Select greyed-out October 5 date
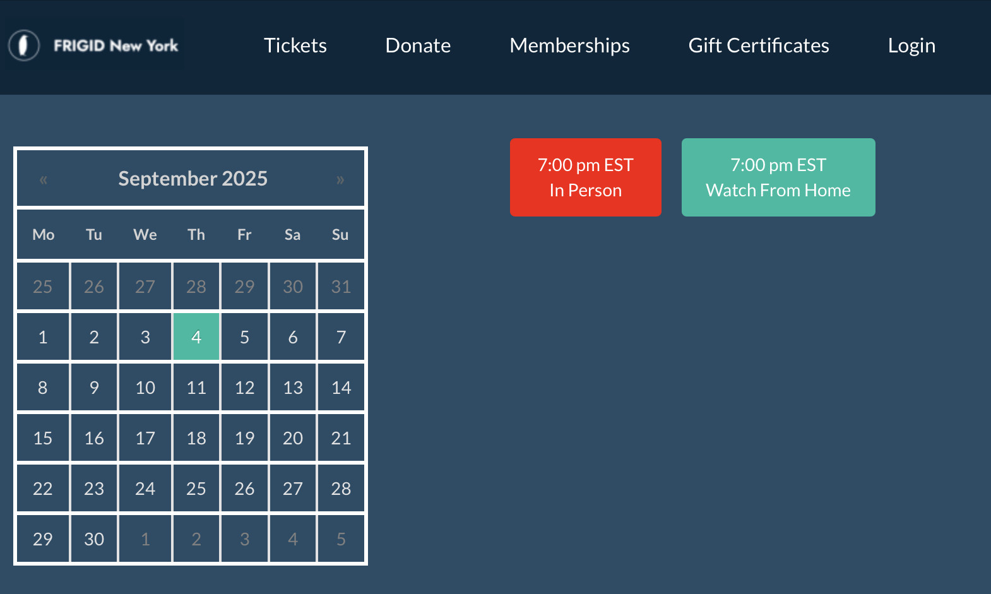 [x=341, y=538]
